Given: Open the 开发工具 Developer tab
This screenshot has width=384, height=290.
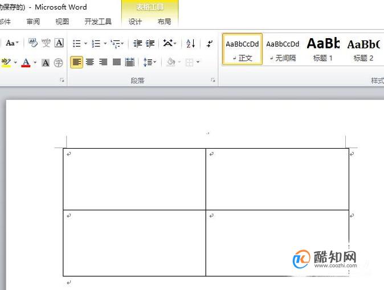Looking at the screenshot, I should [98, 22].
